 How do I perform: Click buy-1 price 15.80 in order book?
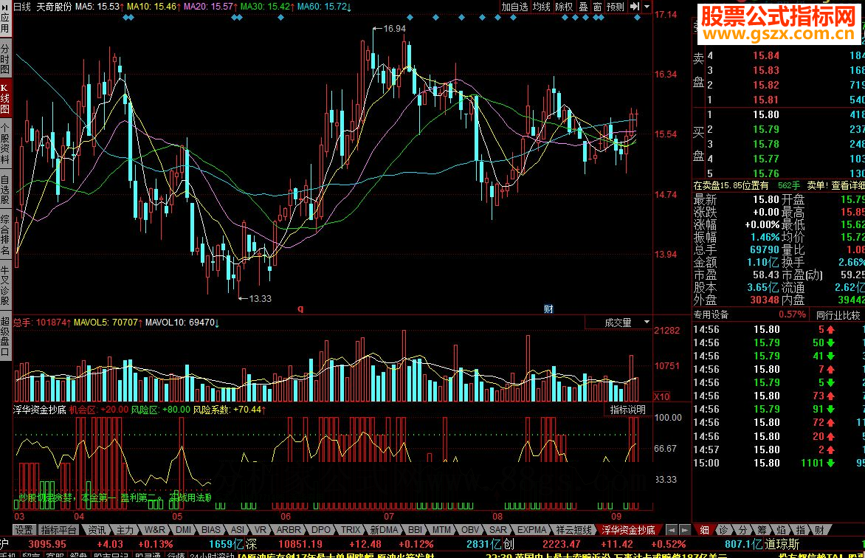point(765,115)
